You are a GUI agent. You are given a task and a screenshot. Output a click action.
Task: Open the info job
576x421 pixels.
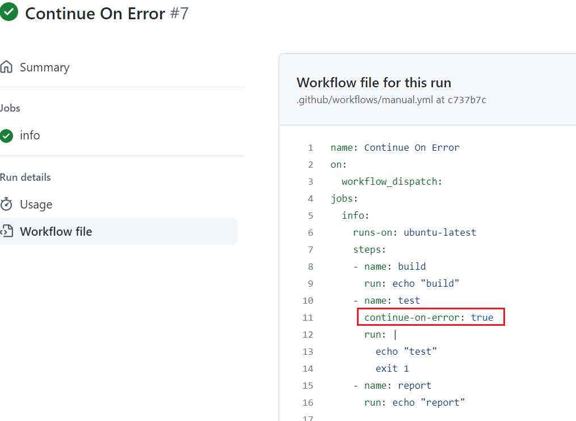tap(30, 135)
